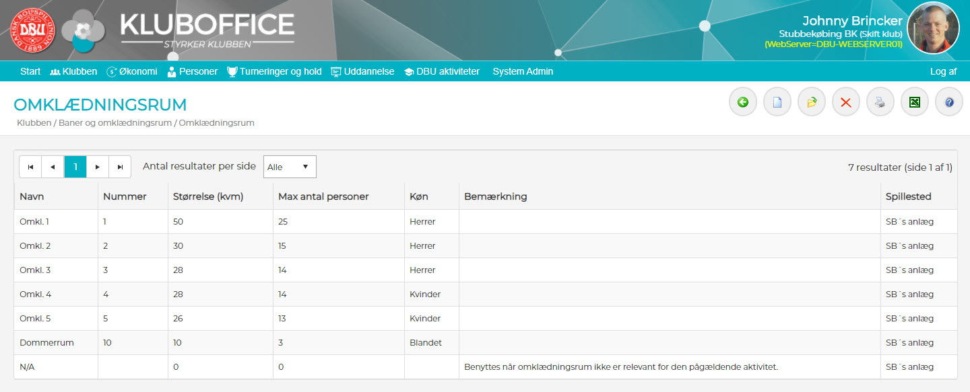Go to the next page of results
The height and width of the screenshot is (392, 970).
(x=98, y=167)
